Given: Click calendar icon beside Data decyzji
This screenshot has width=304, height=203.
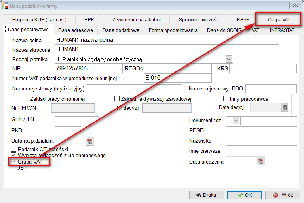Looking at the screenshot, I should point(284,107).
